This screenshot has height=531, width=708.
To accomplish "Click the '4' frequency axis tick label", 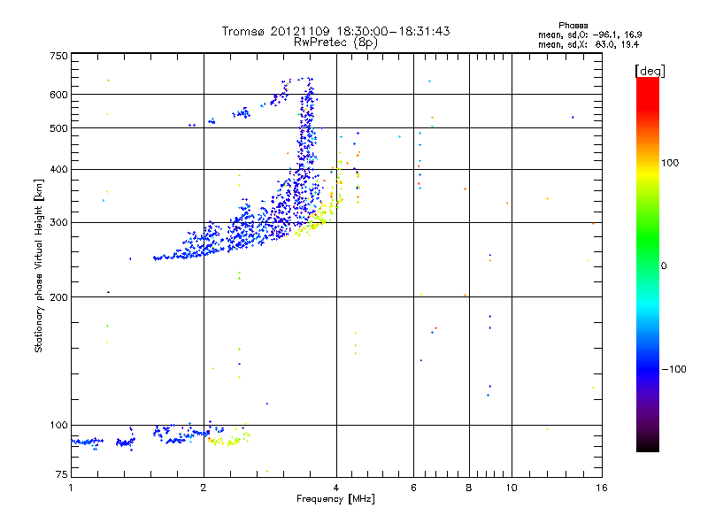I will [x=336, y=488].
